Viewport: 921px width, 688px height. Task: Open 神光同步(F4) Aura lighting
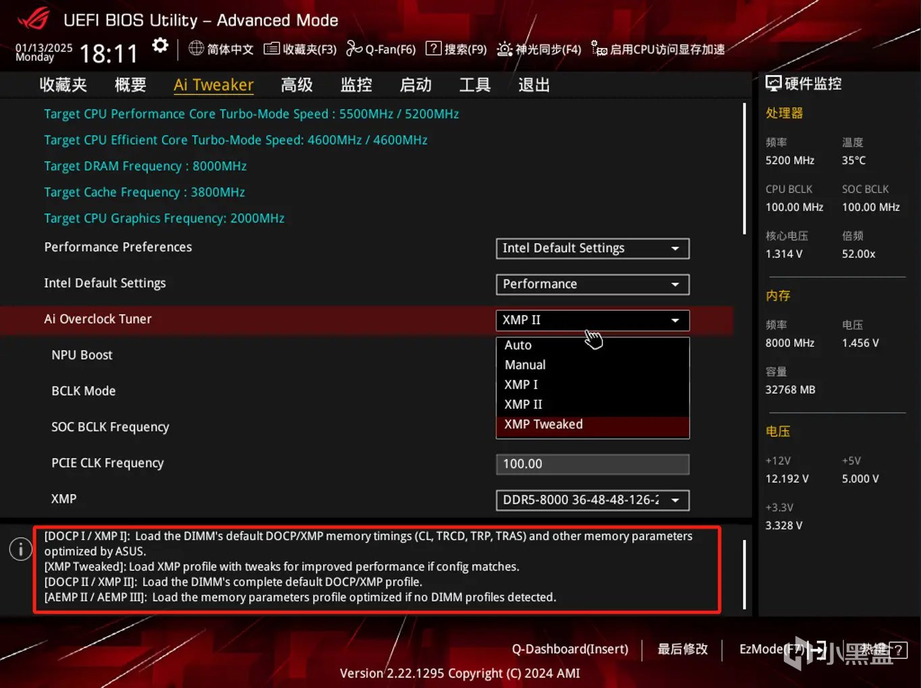(539, 49)
